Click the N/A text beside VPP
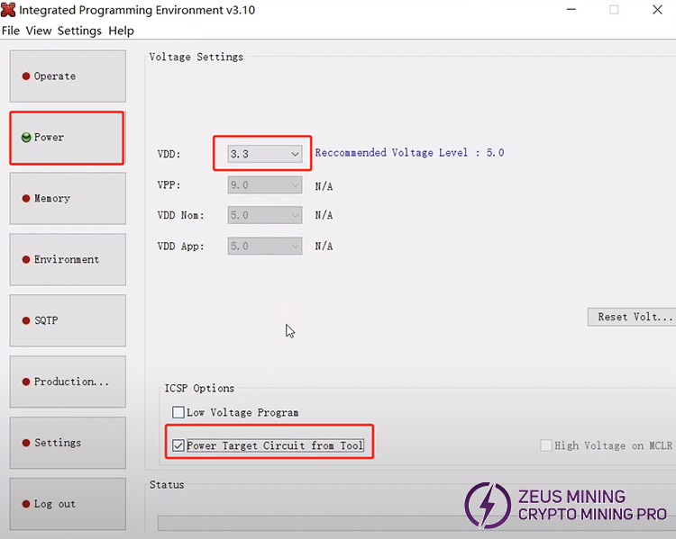Image resolution: width=676 pixels, height=539 pixels. [x=324, y=186]
